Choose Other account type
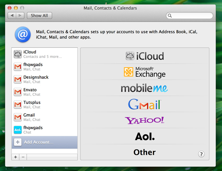 145,152
